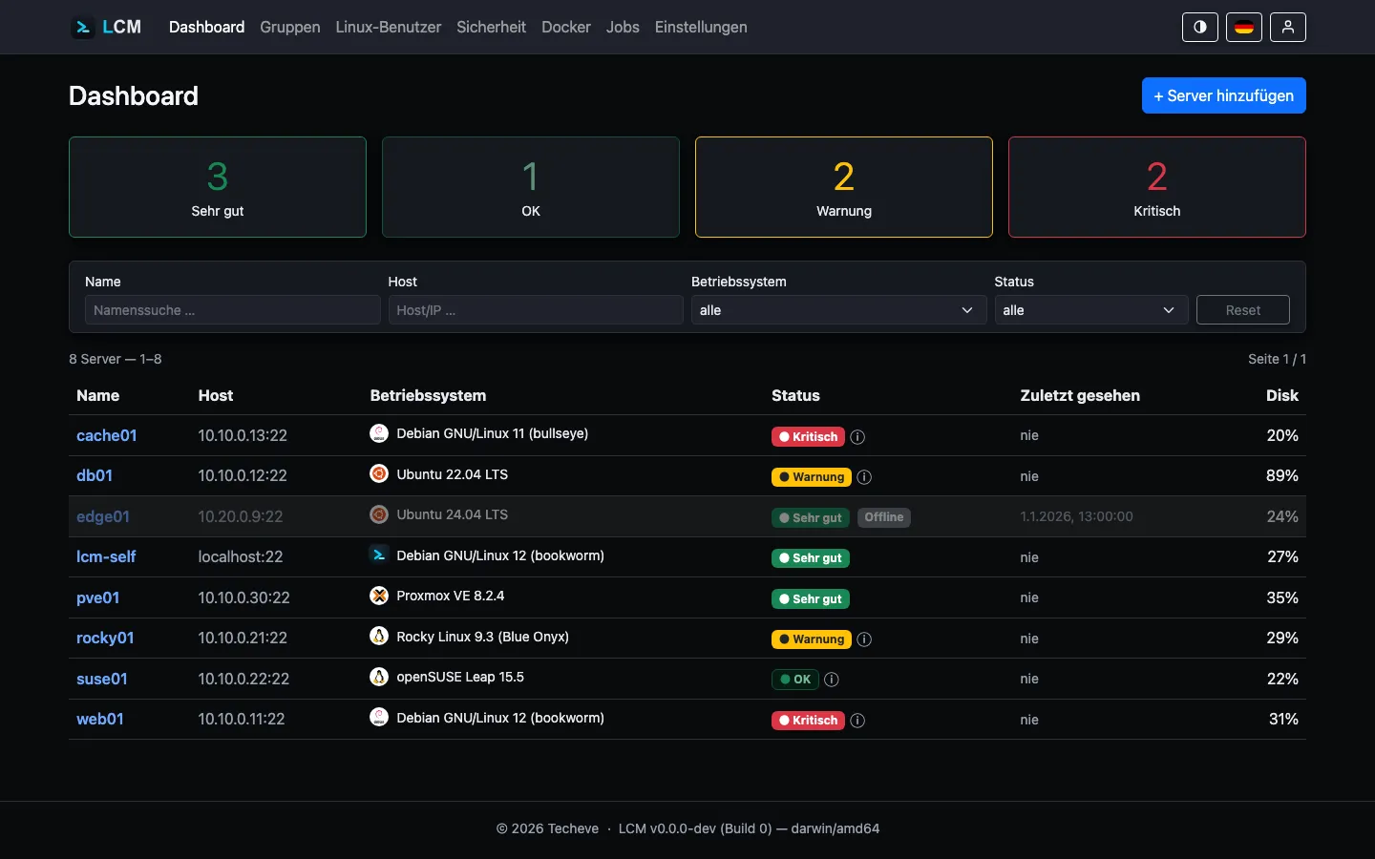This screenshot has width=1375, height=859.
Task: Open the db01 server link
Action: click(x=95, y=475)
